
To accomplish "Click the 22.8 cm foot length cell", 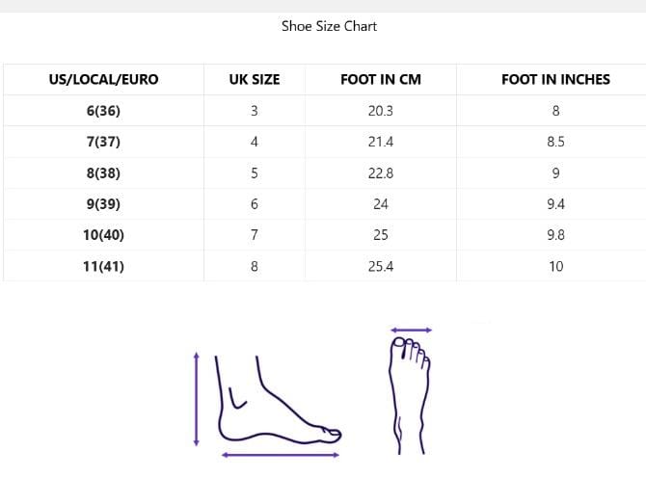I will pyautogui.click(x=381, y=173).
